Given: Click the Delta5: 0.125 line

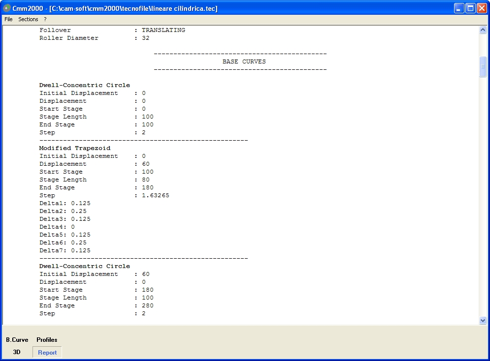Looking at the screenshot, I should (x=65, y=235).
